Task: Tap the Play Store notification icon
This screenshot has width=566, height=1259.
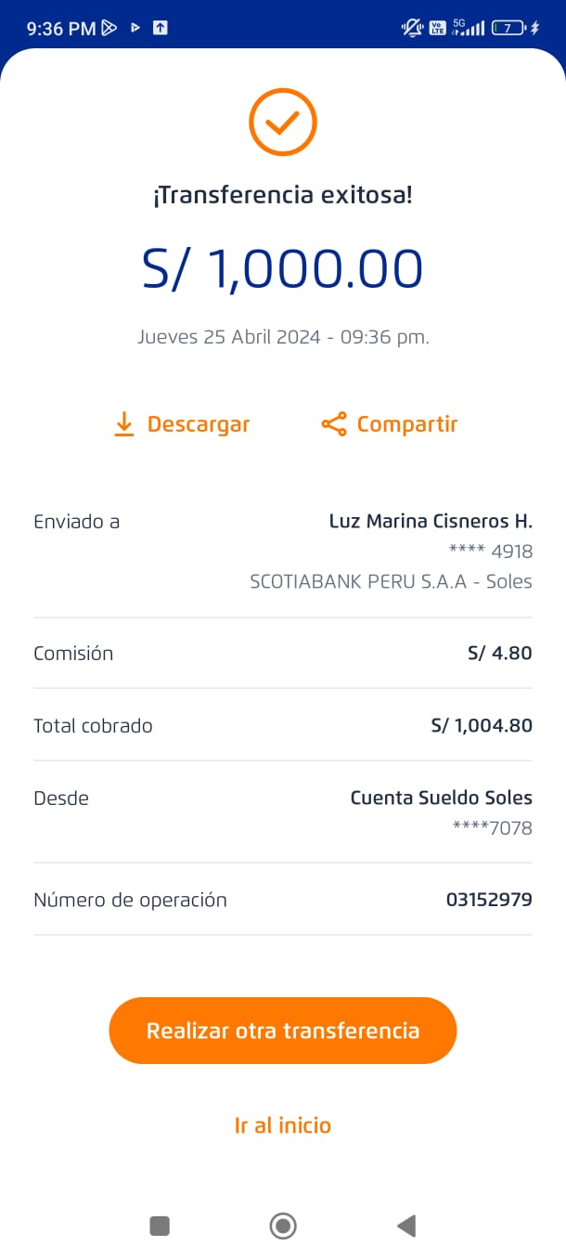Action: 109,28
